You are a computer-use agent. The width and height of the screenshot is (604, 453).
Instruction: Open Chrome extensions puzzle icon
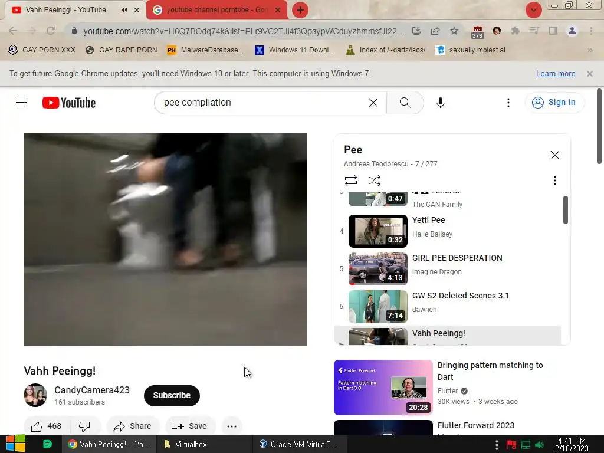tap(515, 31)
